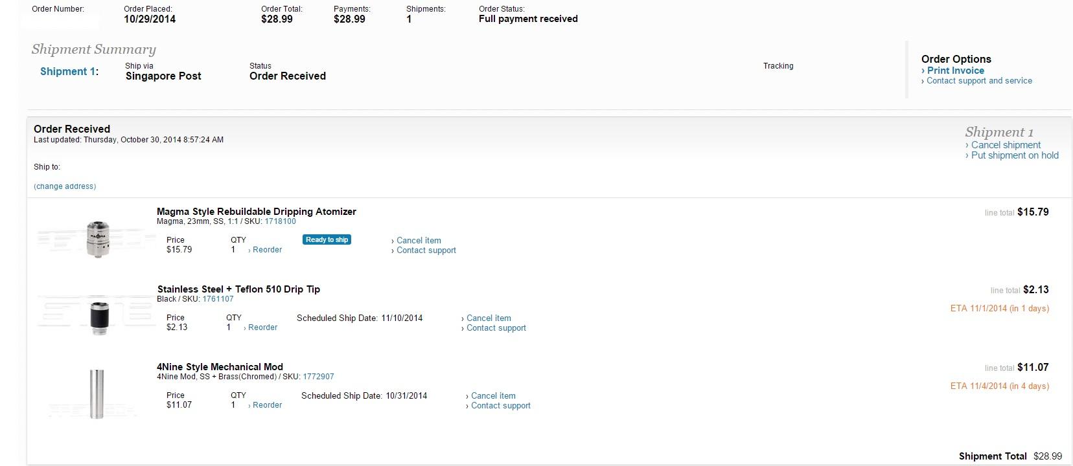Open Magma Style Rebuildable Dripping Atomizer title
1073x466 pixels.
[x=257, y=212]
